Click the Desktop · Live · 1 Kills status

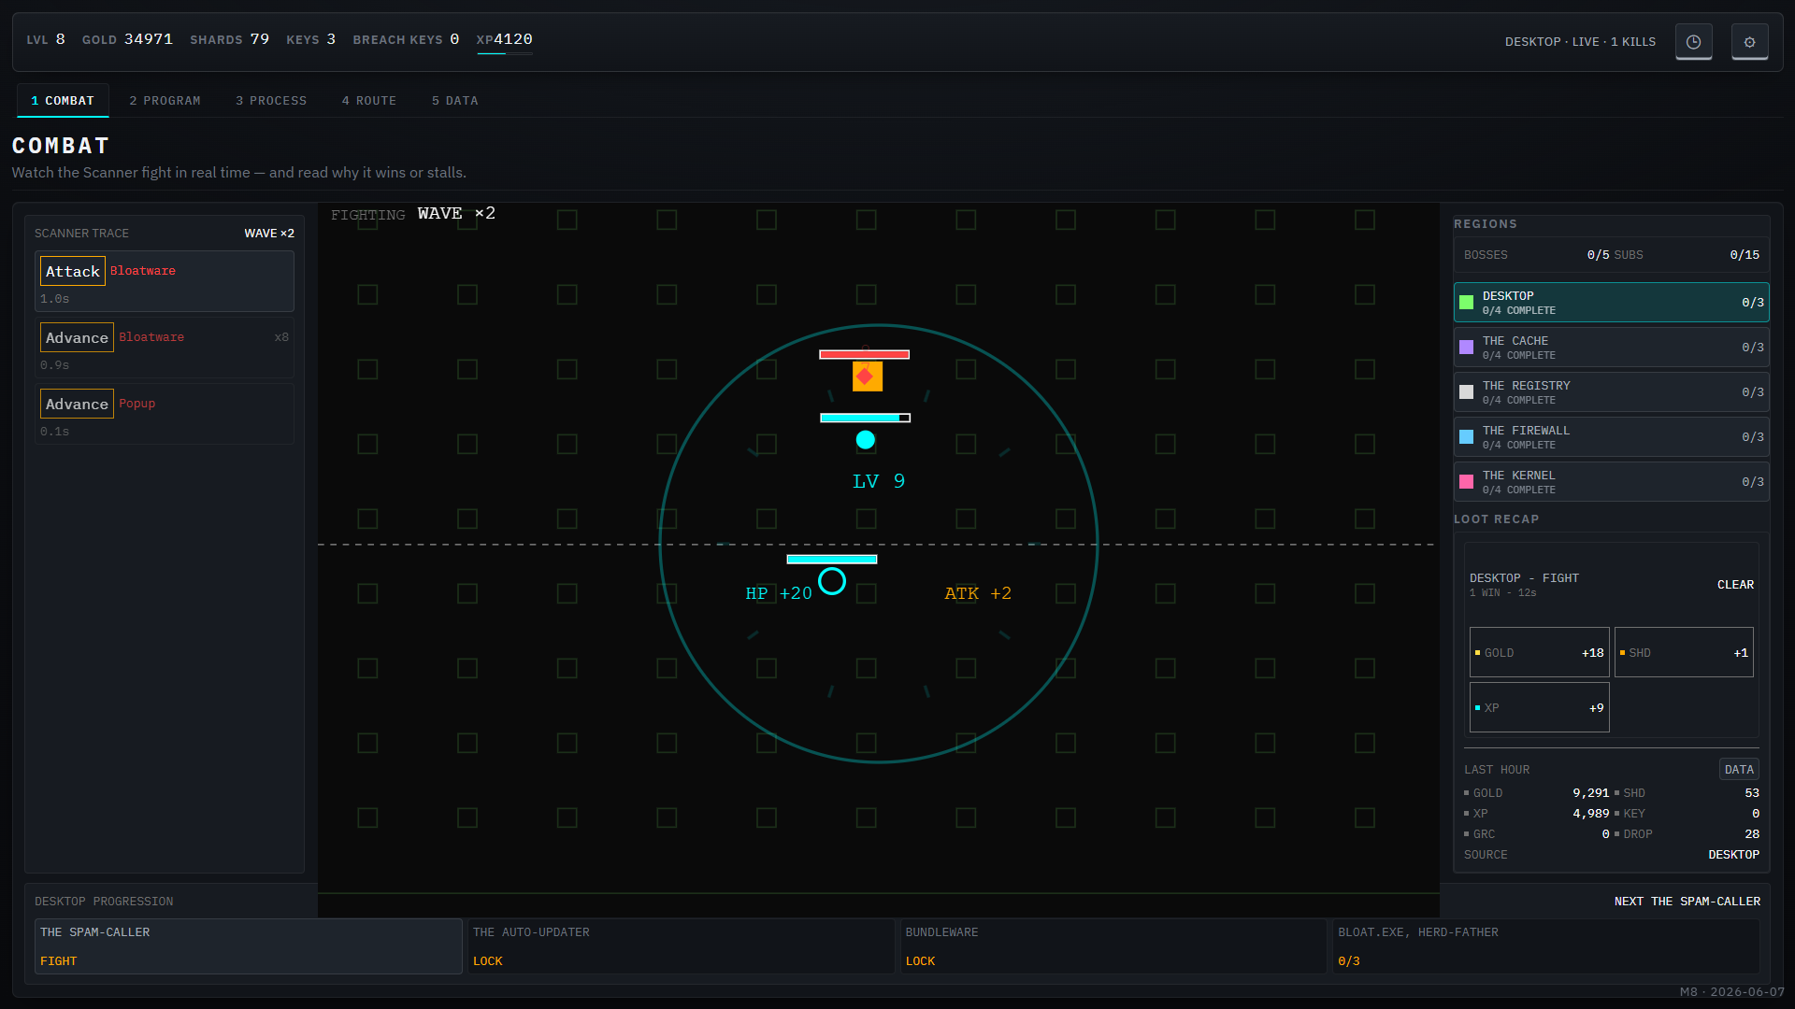pos(1580,42)
